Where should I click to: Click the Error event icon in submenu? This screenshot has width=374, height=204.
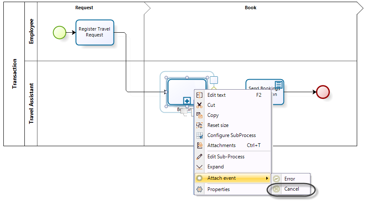click(277, 179)
